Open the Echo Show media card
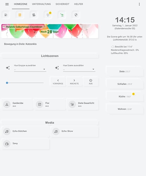 tap(74, 131)
